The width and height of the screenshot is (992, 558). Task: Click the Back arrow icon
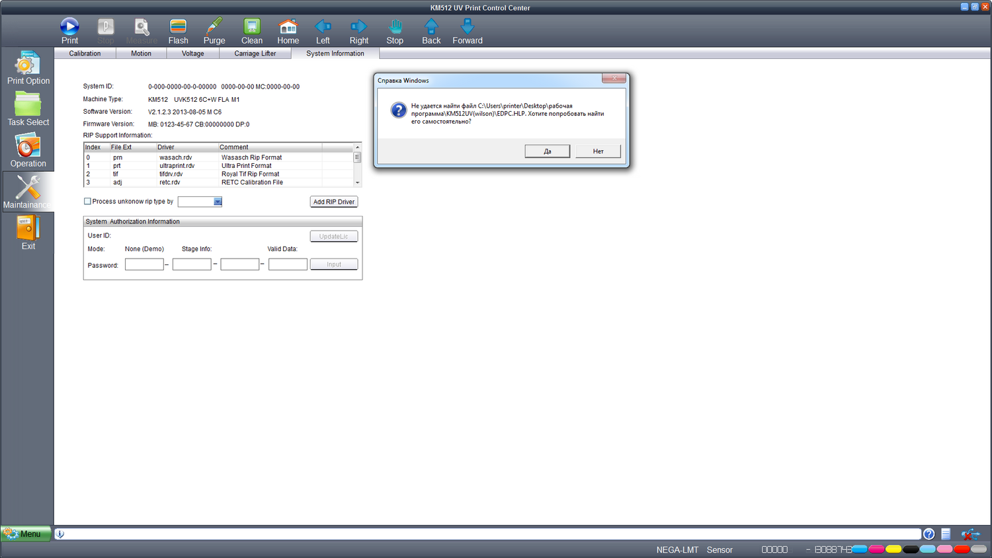click(x=431, y=26)
